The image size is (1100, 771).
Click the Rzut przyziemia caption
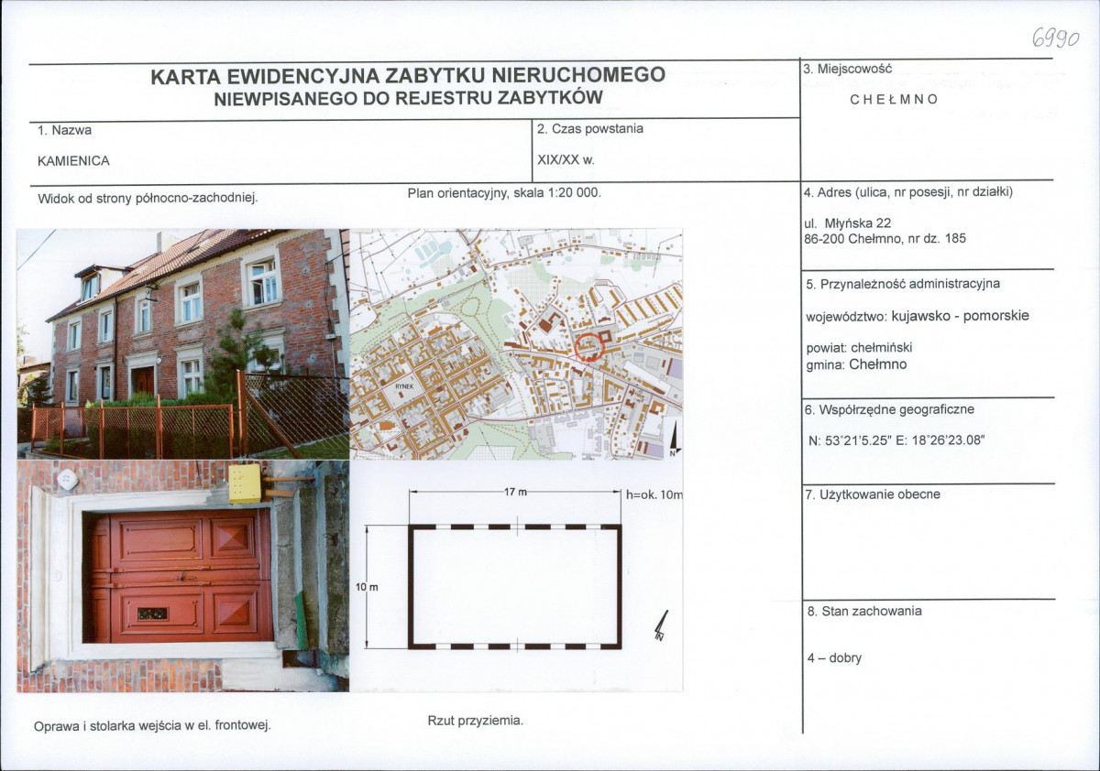[x=476, y=721]
